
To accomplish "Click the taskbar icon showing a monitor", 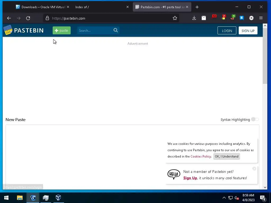I will [46, 198].
